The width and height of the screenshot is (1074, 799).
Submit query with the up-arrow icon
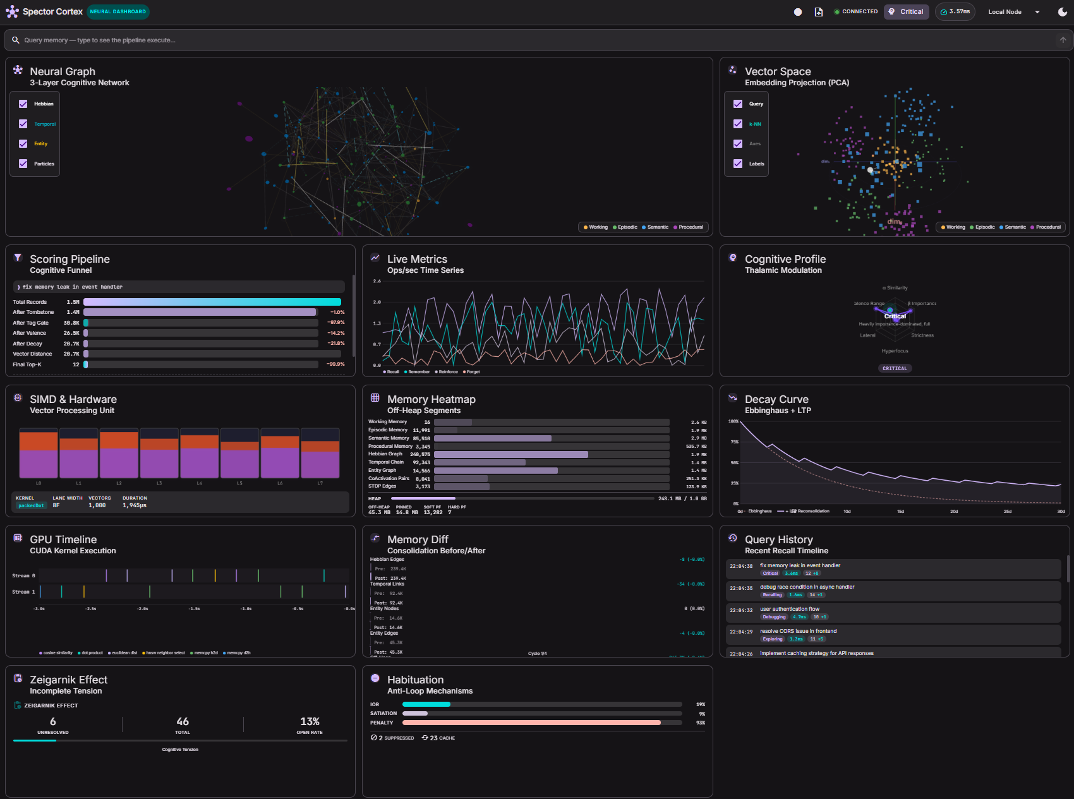[1063, 40]
